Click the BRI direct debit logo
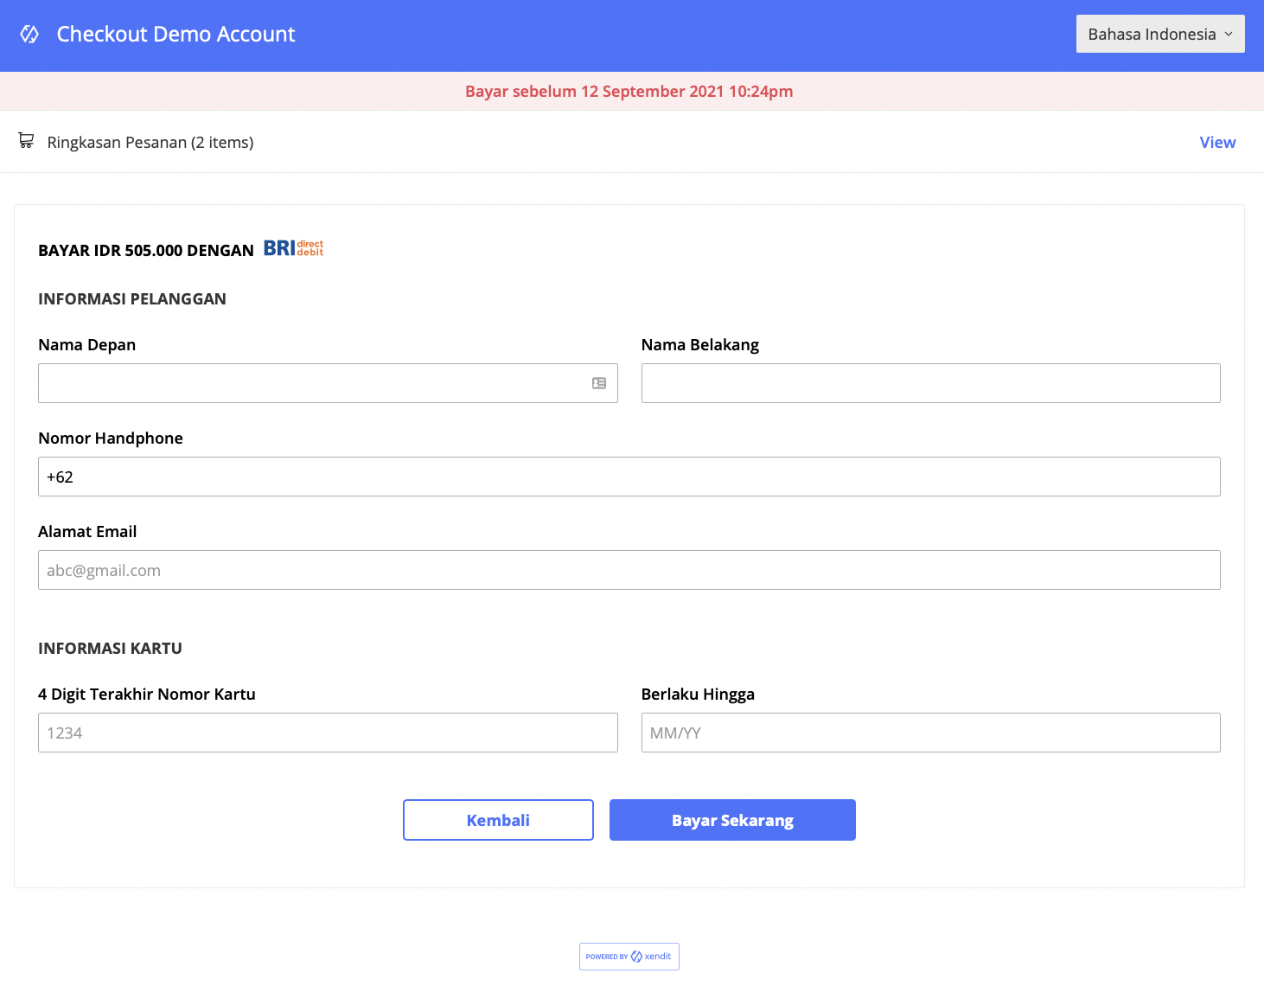1264x986 pixels. click(293, 249)
